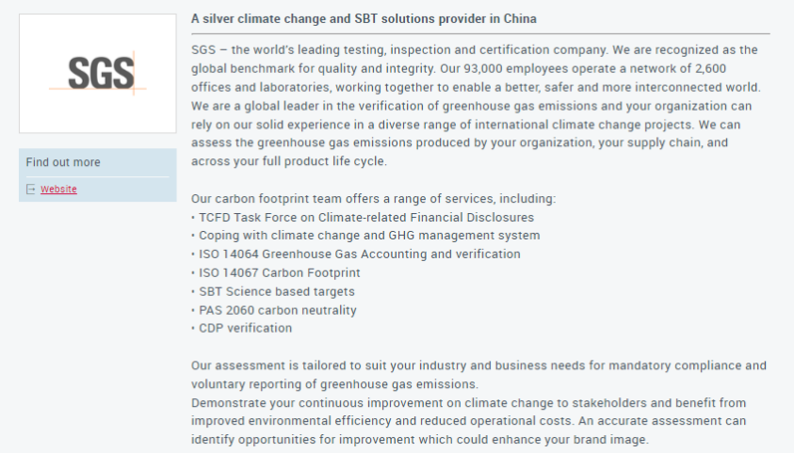Click the 'Coping with climate change' bullet
This screenshot has height=453, width=794.
click(366, 236)
